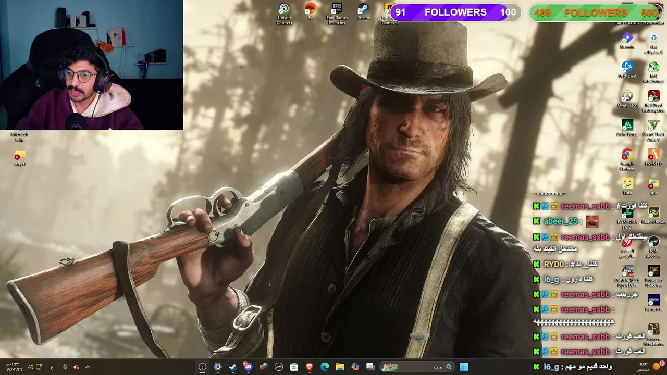Open the clock and date flyout
Viewport: 667px width, 375px height.
[x=13, y=367]
